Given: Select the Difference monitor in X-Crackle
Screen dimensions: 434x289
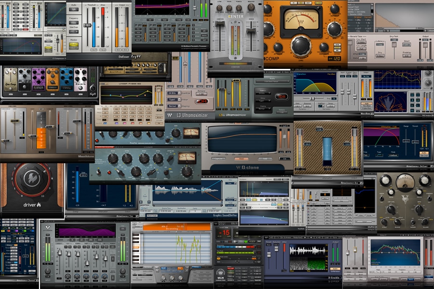Looking at the screenshot, I should 335,271.
